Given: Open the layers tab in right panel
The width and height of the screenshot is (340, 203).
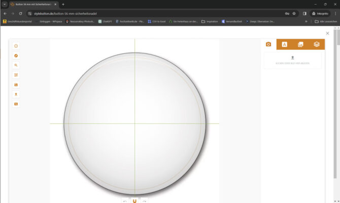Looking at the screenshot, I should click(316, 45).
